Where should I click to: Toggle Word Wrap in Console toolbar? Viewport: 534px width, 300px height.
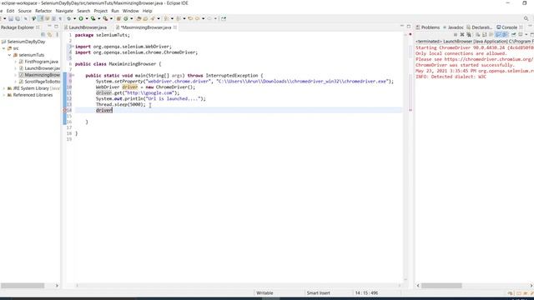tap(491, 34)
